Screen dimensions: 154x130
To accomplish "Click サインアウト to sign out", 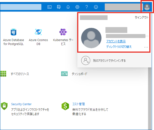I will tap(141, 18).
